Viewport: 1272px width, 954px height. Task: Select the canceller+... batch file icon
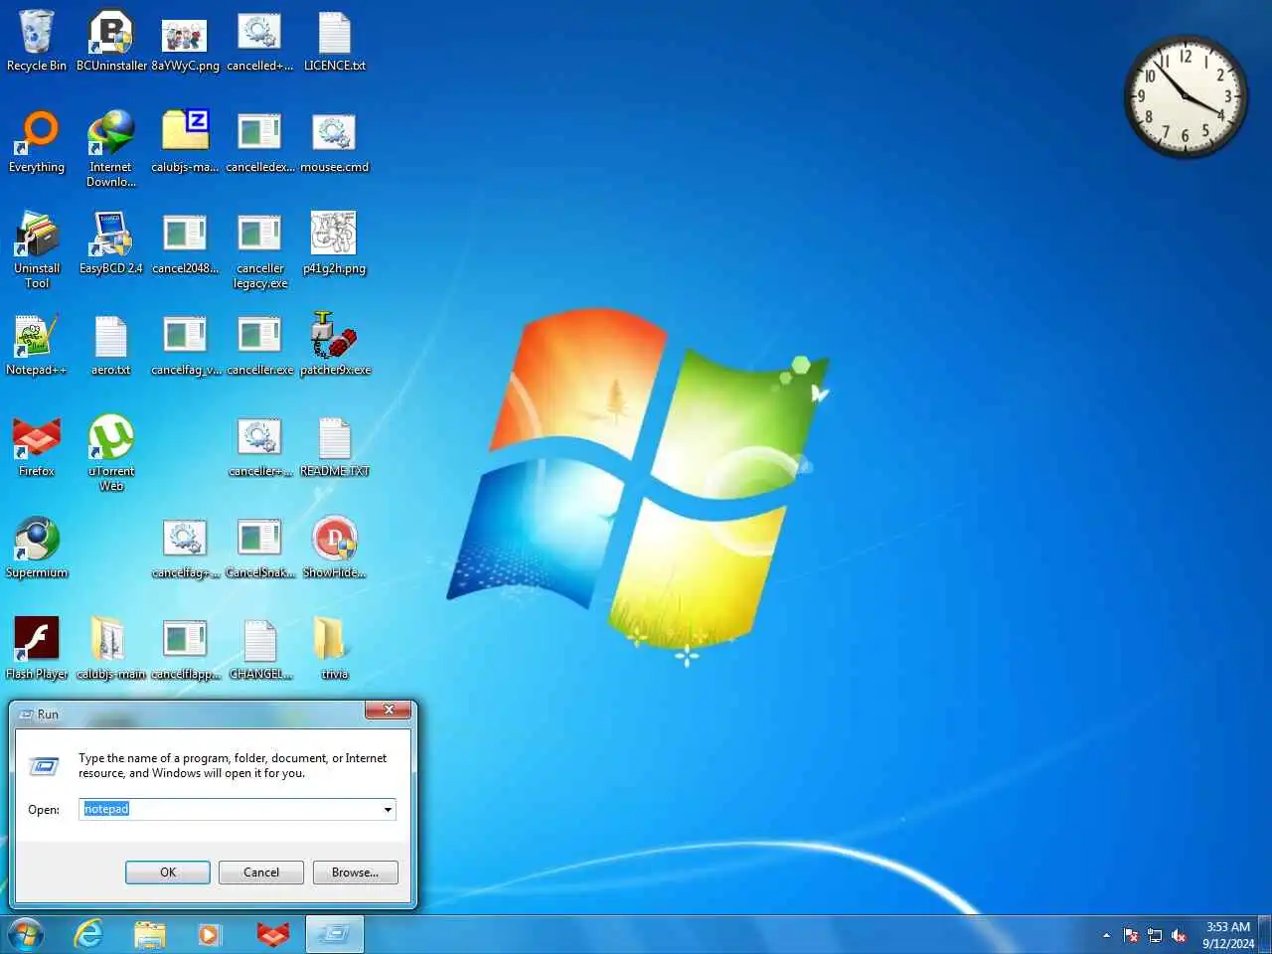coord(260,447)
